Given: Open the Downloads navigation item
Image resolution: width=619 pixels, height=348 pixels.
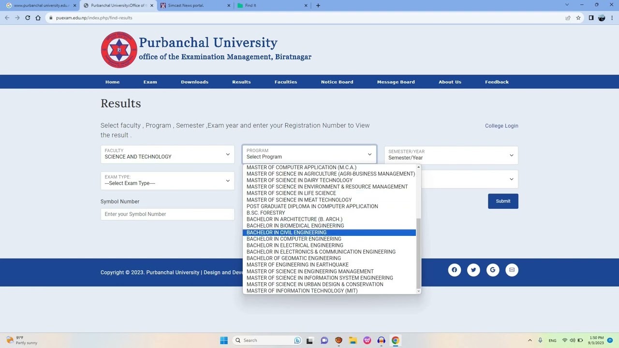Looking at the screenshot, I should pyautogui.click(x=194, y=82).
